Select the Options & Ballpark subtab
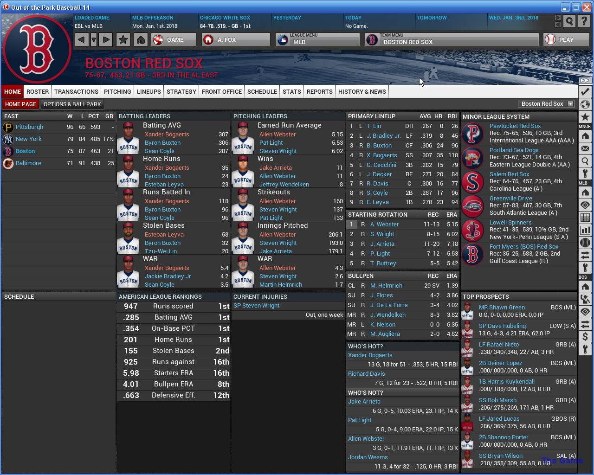594x475 pixels. point(72,104)
